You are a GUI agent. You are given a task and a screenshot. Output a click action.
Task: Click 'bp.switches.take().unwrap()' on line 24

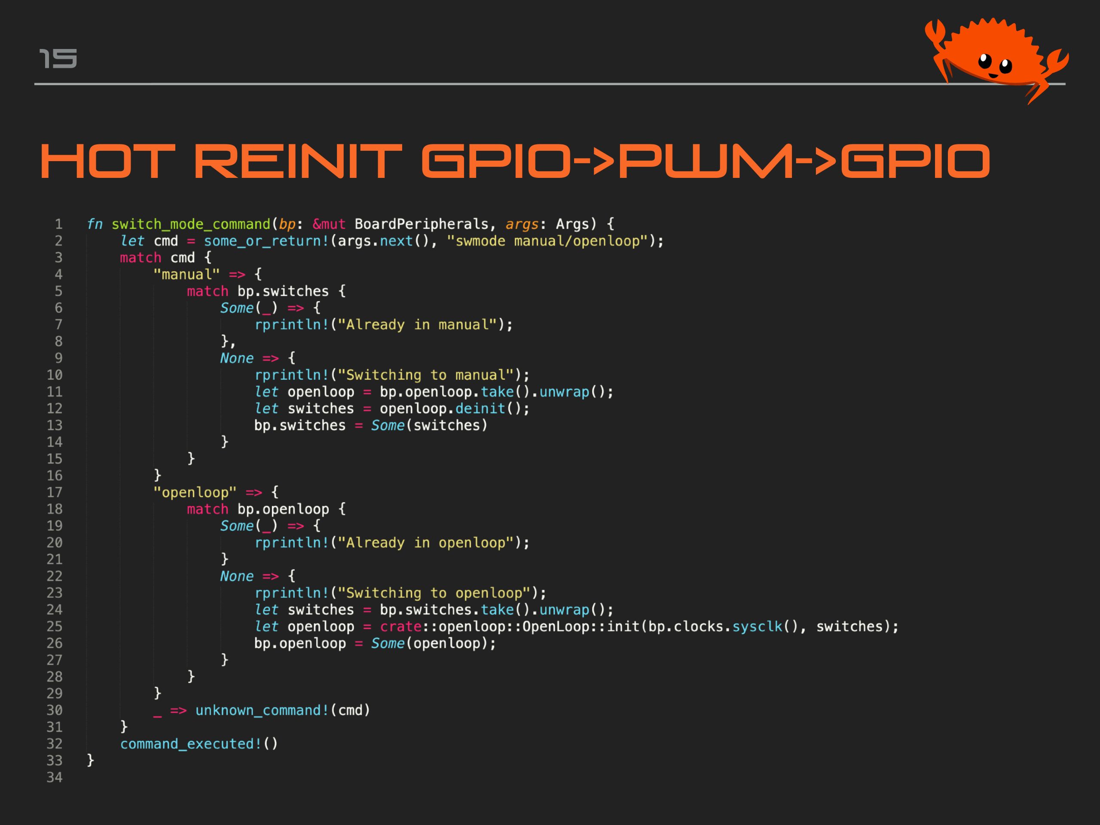coord(492,610)
